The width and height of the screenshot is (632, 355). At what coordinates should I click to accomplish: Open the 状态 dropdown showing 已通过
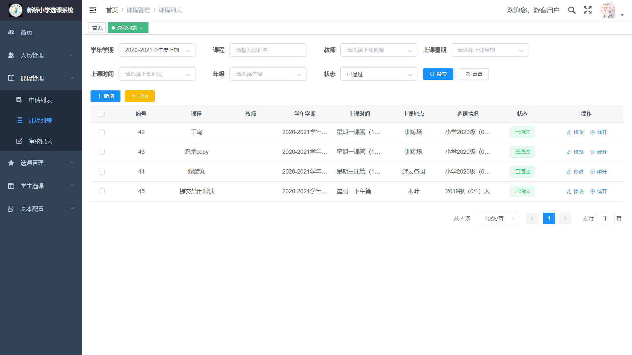pos(378,74)
